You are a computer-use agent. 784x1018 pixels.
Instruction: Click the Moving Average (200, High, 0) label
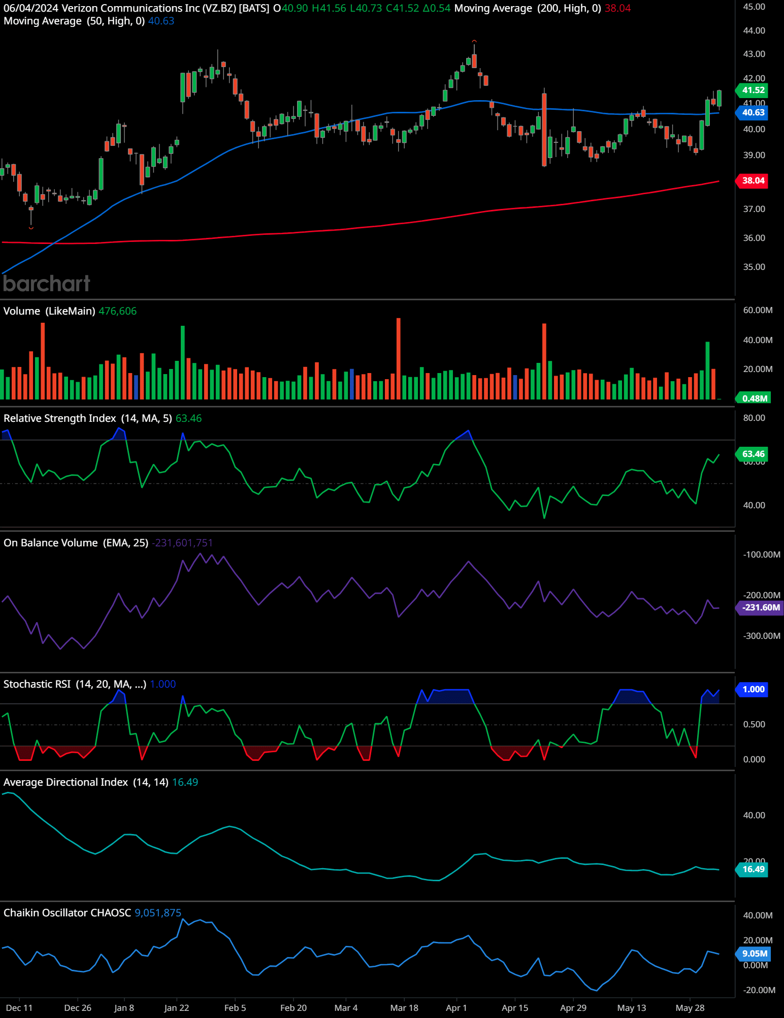pos(528,8)
